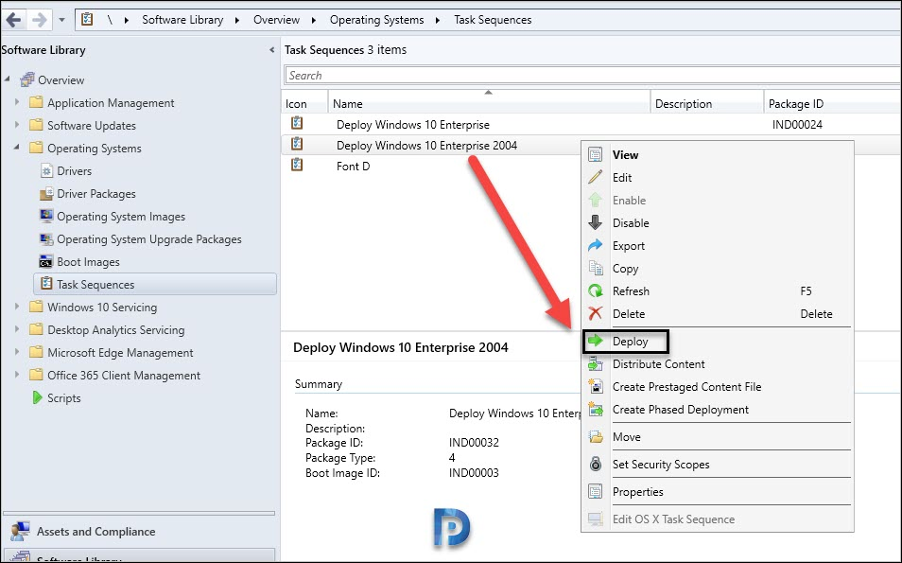The width and height of the screenshot is (902, 563).
Task: Click the green Refresh icon
Action: pos(596,290)
